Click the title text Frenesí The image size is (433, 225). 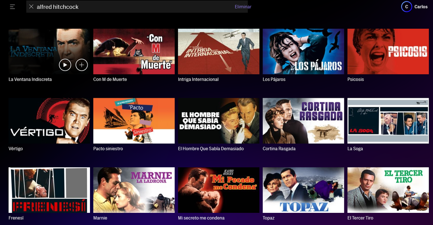click(x=16, y=218)
